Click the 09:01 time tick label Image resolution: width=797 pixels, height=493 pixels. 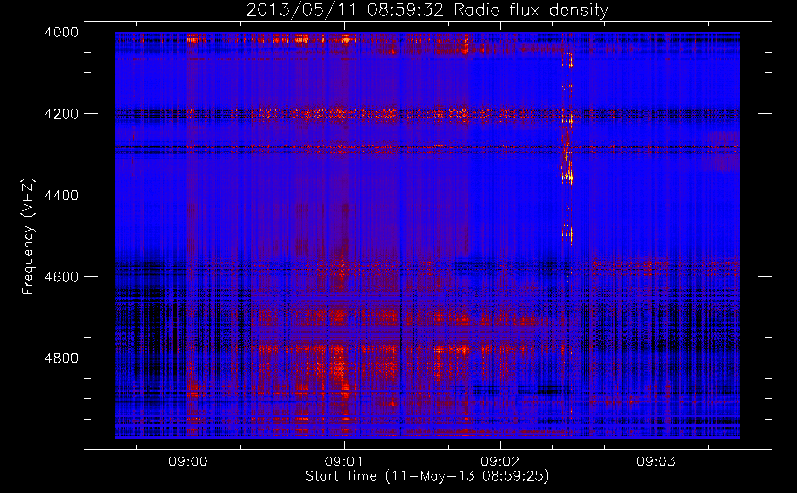(344, 462)
